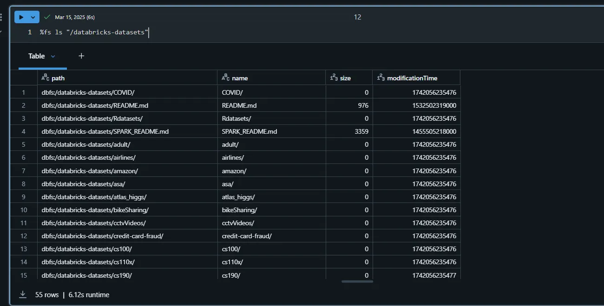Click the drag handle dots on left edge
This screenshot has height=306, width=604.
1,17
